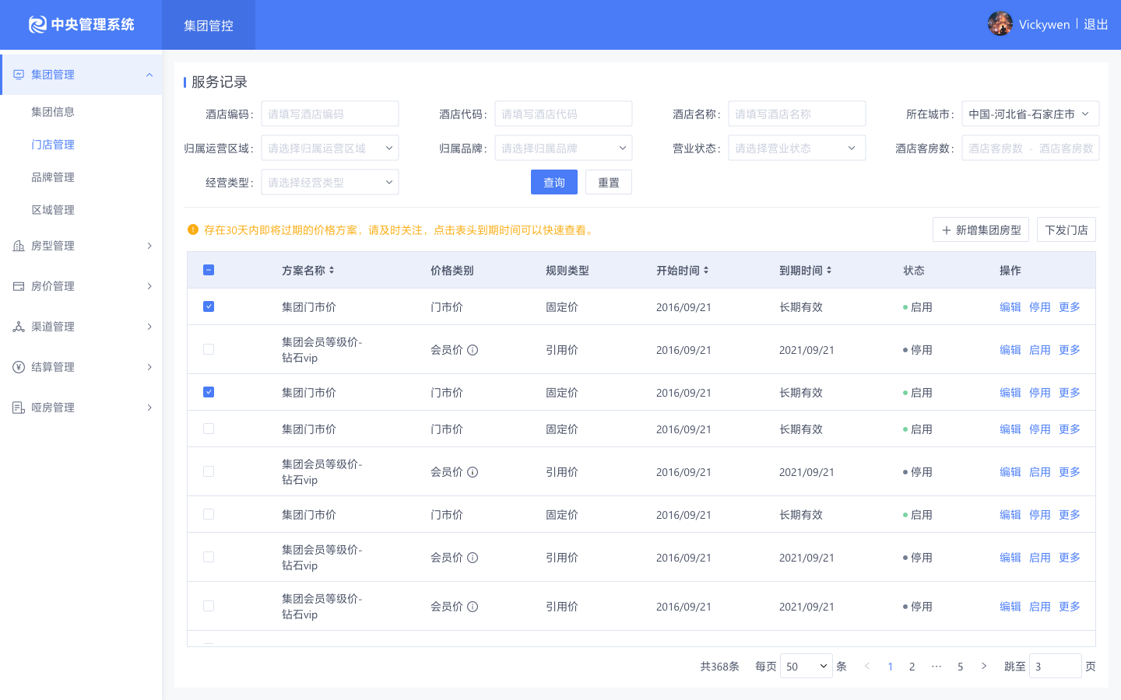Sort by 到期时间 column arrows
This screenshot has width=1121, height=700.
point(829,270)
